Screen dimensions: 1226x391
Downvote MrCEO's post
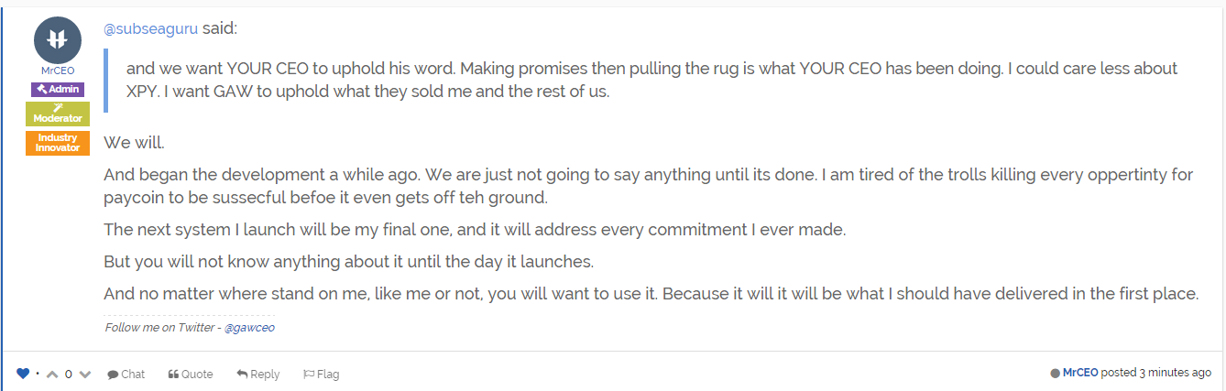pyautogui.click(x=85, y=374)
